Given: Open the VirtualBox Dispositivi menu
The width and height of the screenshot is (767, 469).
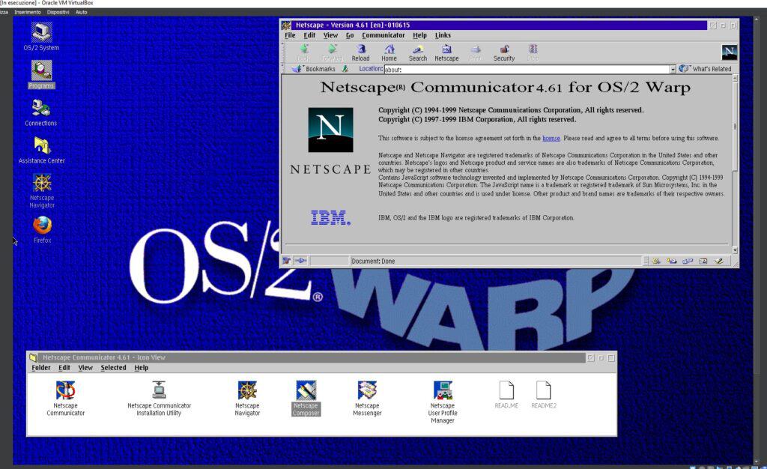Looking at the screenshot, I should (x=58, y=12).
